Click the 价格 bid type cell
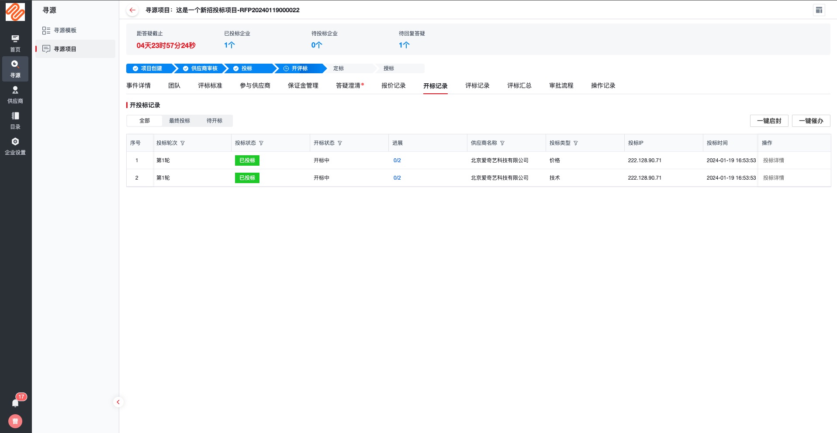 click(x=555, y=160)
